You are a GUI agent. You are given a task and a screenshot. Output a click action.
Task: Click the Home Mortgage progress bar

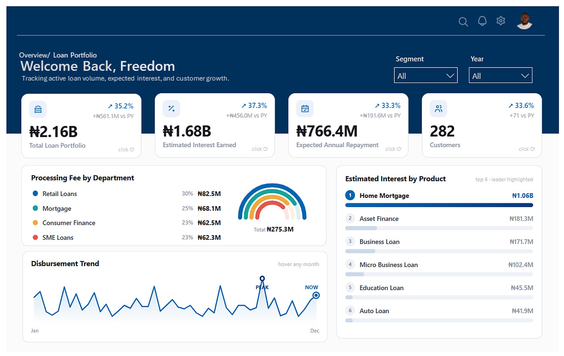coord(439,205)
